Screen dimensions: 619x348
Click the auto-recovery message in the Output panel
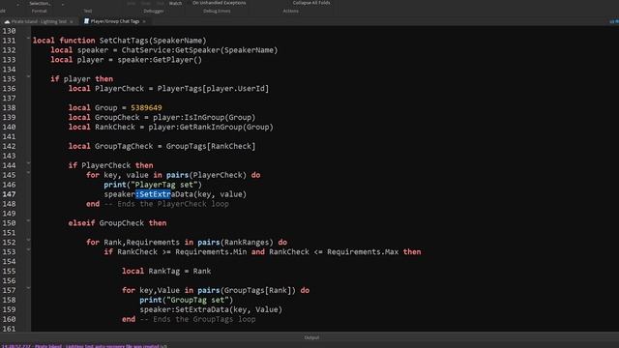click(84, 346)
